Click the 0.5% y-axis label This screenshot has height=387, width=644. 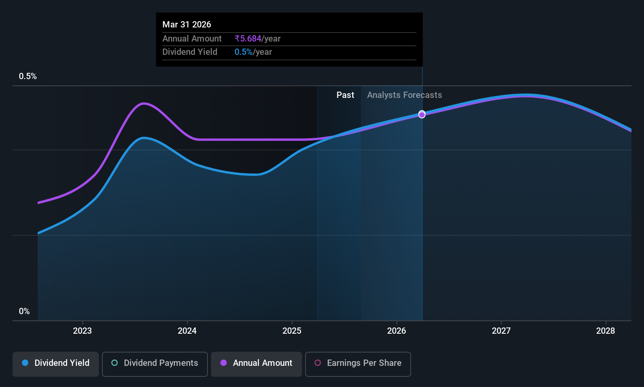tap(28, 76)
